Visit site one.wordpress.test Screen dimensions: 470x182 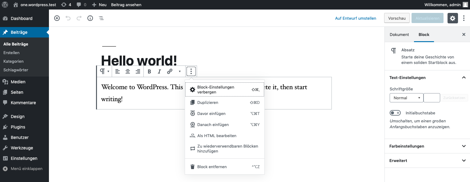[35, 5]
